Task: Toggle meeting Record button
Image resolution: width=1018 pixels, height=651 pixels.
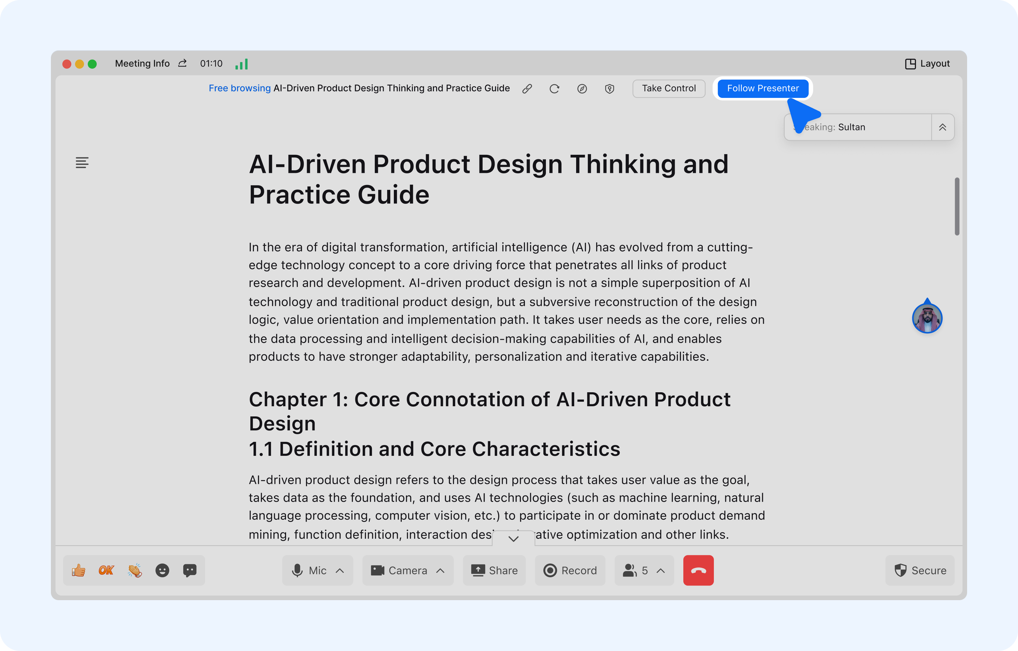Action: 570,570
